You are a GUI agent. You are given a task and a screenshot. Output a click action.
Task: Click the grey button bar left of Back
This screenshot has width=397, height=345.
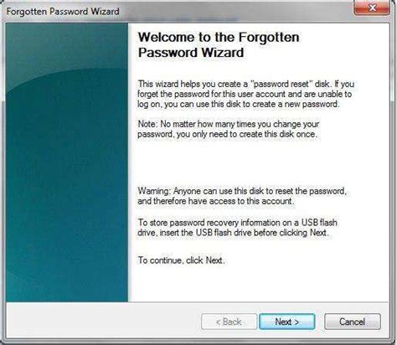pos(103,321)
